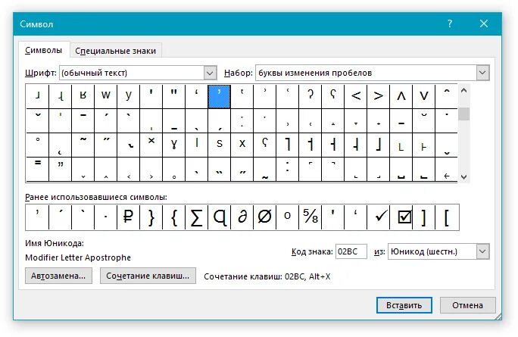The width and height of the screenshot is (518, 337).
Task: Focus the Код знака field showing 02BC
Action: click(351, 251)
